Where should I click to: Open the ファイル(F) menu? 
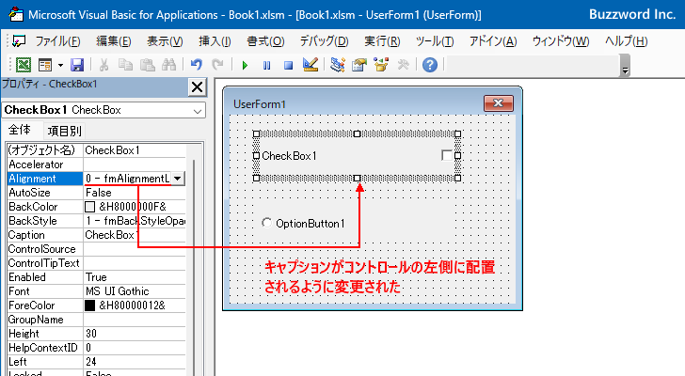click(x=57, y=41)
